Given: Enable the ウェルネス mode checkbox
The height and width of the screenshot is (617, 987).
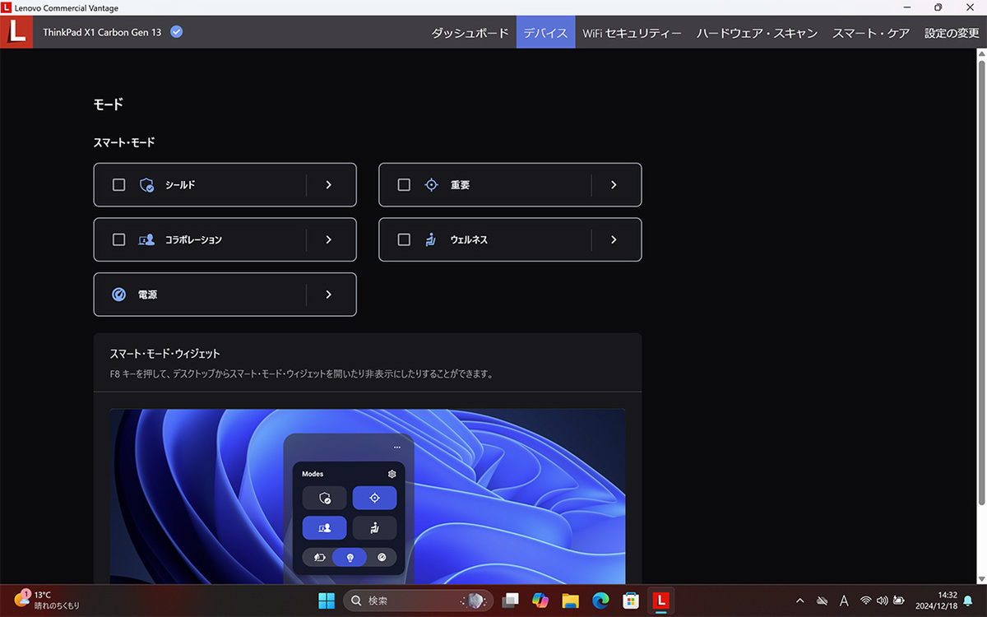Looking at the screenshot, I should (x=404, y=239).
